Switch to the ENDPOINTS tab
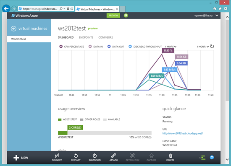Viewport: 231px width, 166px height. (x=86, y=37)
